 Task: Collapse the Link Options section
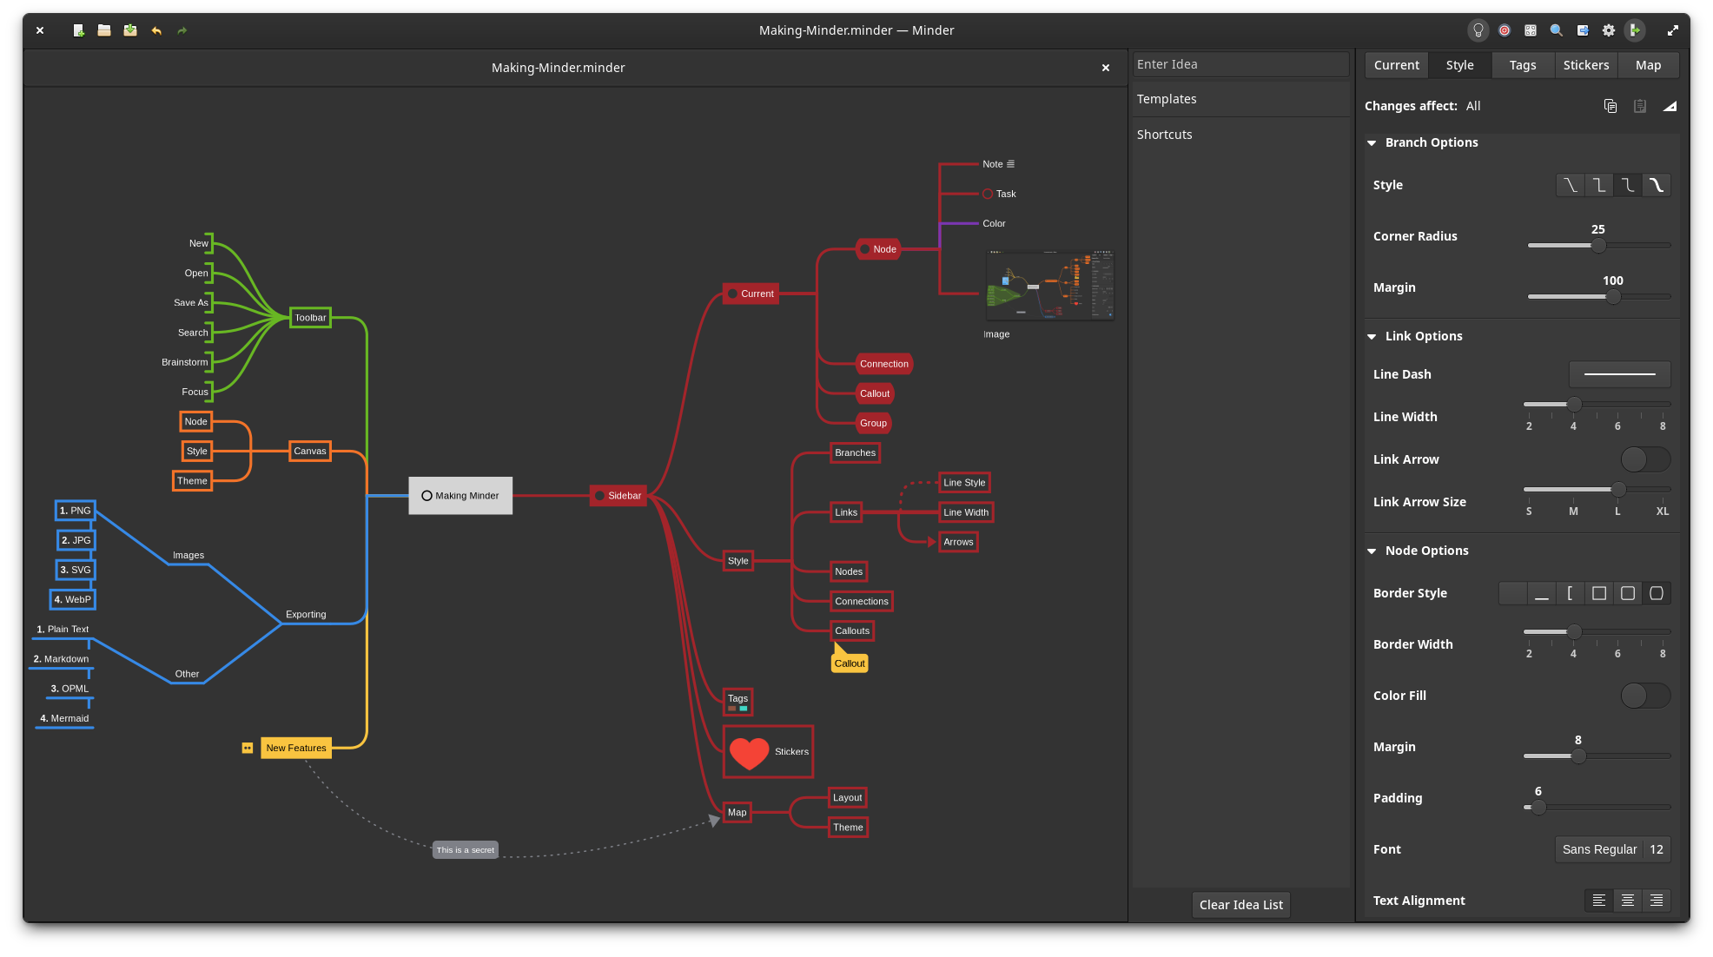(x=1372, y=337)
